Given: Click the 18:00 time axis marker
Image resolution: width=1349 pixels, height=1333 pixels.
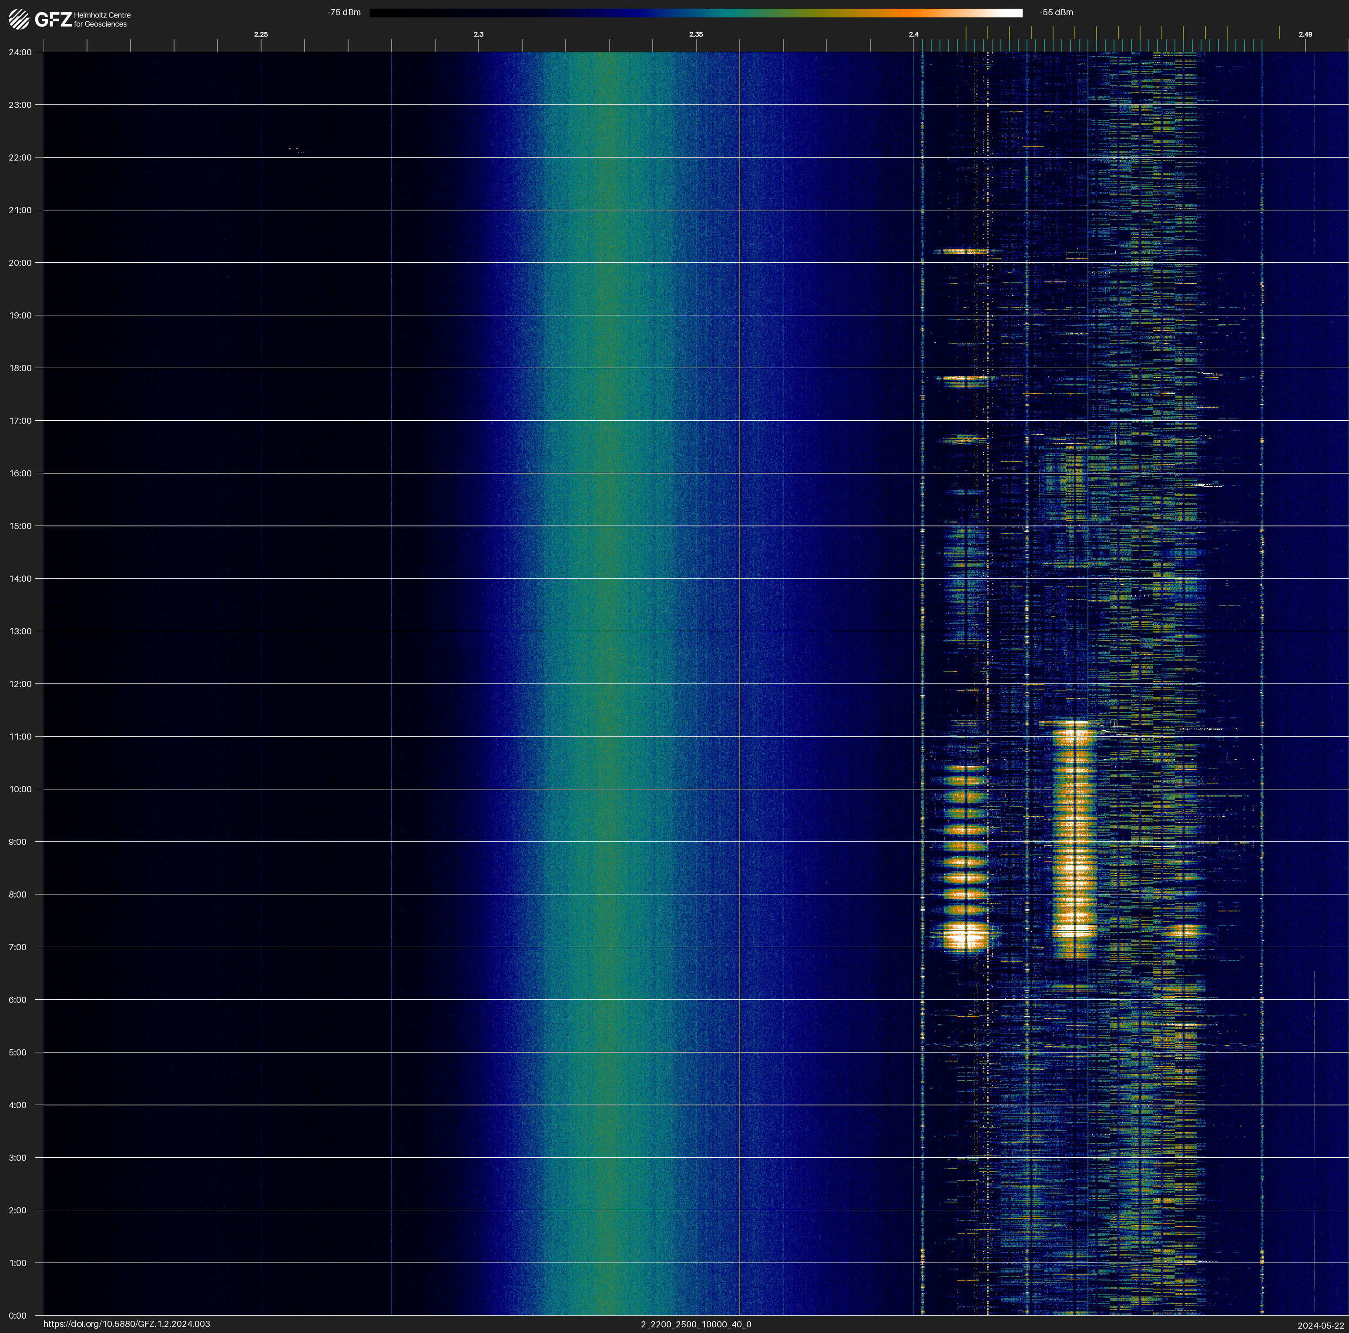Looking at the screenshot, I should click(x=20, y=368).
